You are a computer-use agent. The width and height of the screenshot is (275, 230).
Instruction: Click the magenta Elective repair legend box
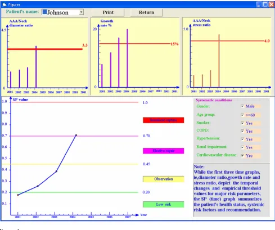click(x=163, y=151)
